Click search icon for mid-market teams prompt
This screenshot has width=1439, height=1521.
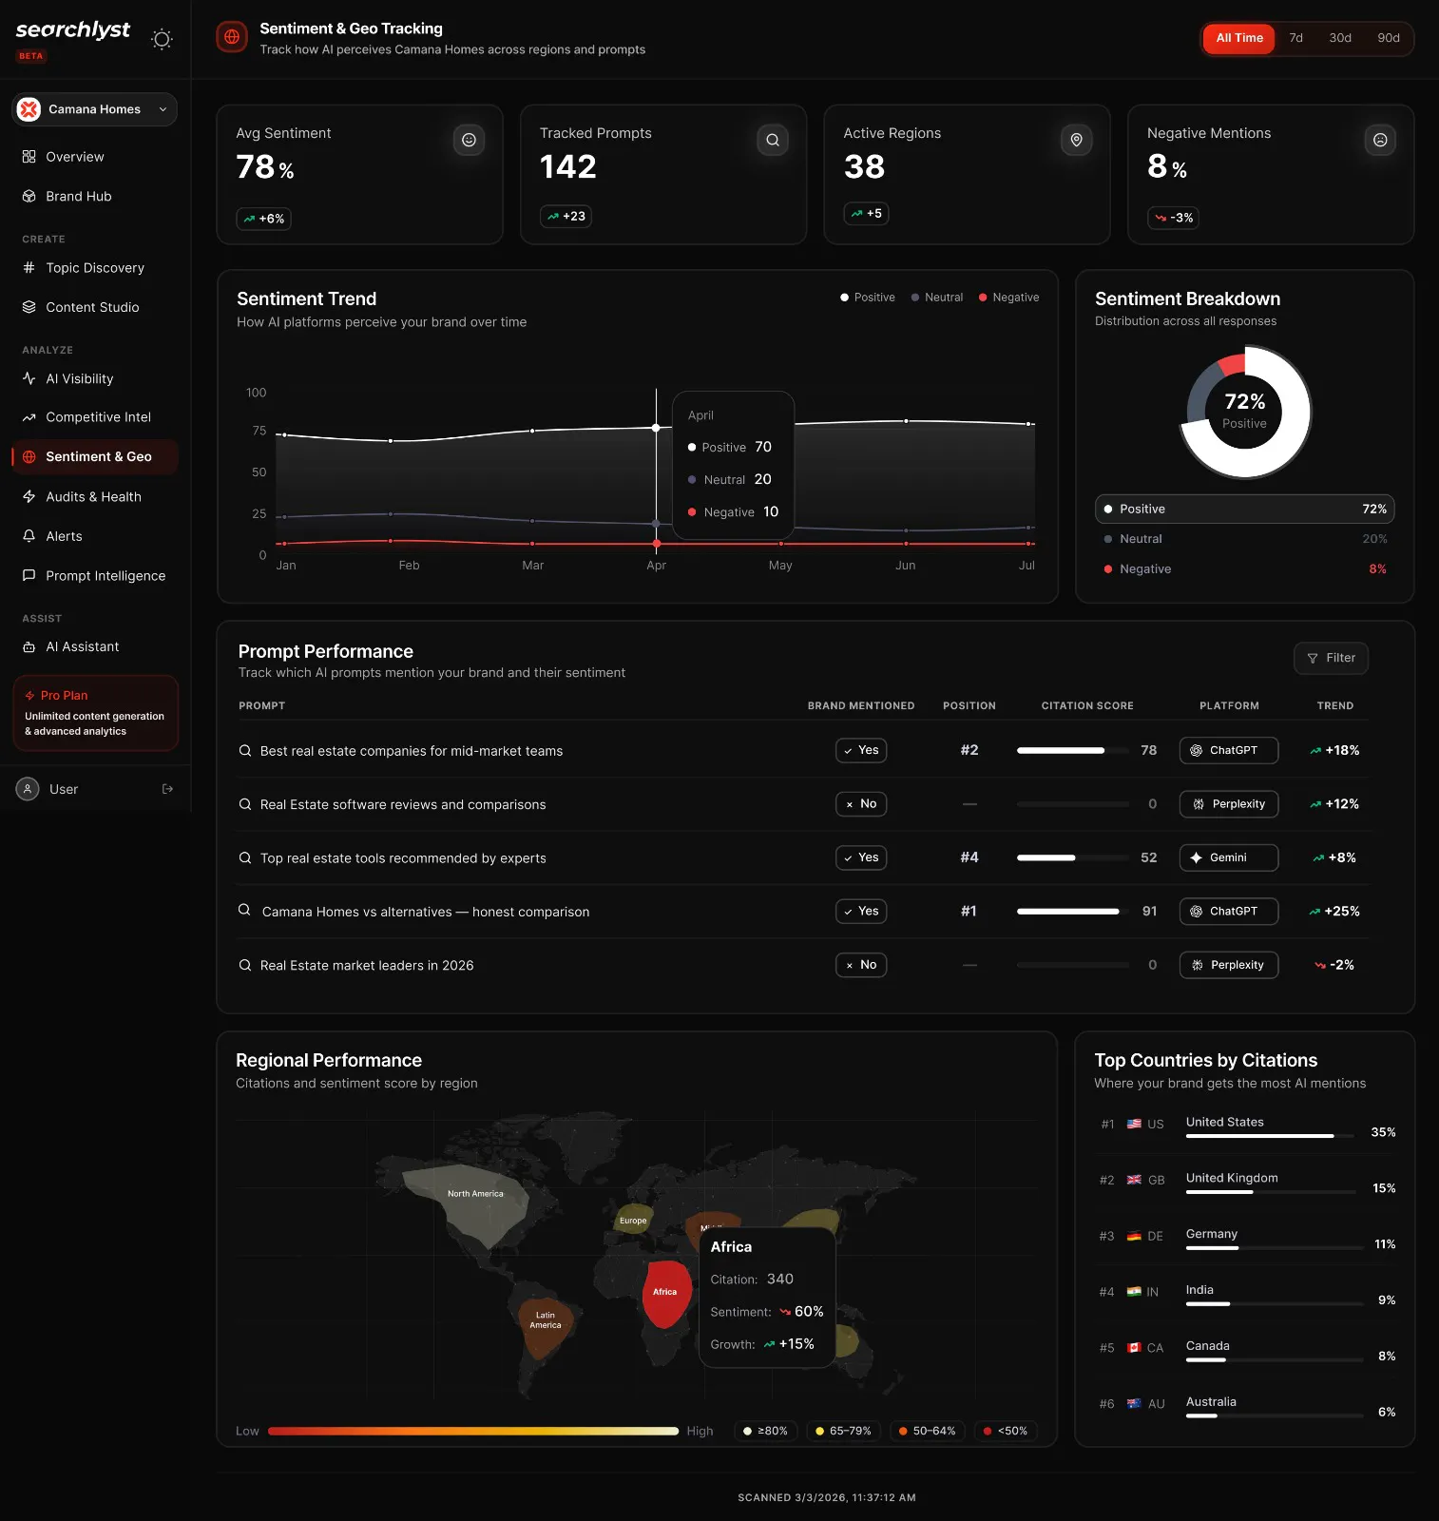pos(245,751)
